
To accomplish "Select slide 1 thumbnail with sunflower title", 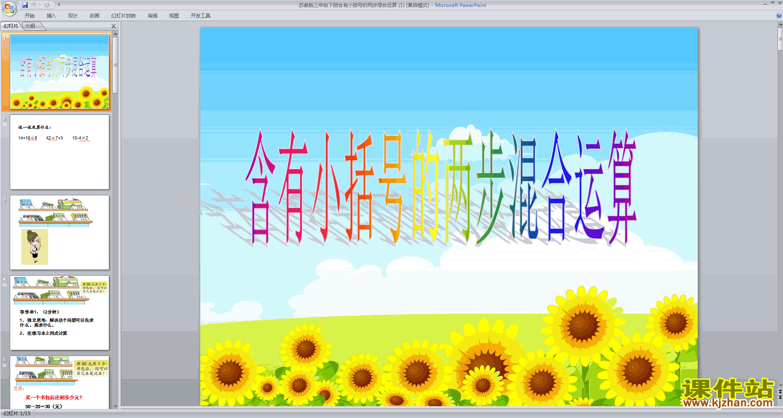I will tap(60, 72).
